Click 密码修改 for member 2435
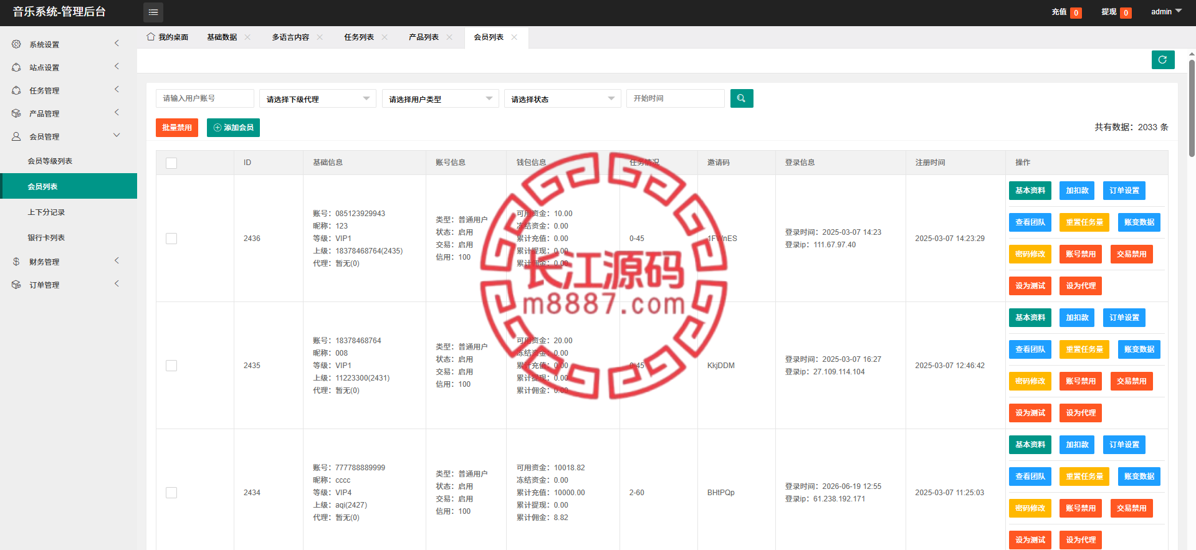This screenshot has height=550, width=1196. (x=1030, y=381)
